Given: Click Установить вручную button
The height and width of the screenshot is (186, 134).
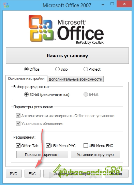Looking at the screenshot, I should (95, 155).
